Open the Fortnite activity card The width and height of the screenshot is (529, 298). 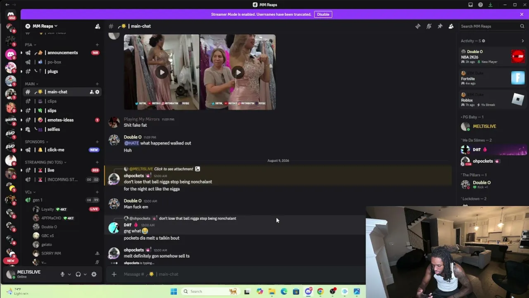pos(493,78)
